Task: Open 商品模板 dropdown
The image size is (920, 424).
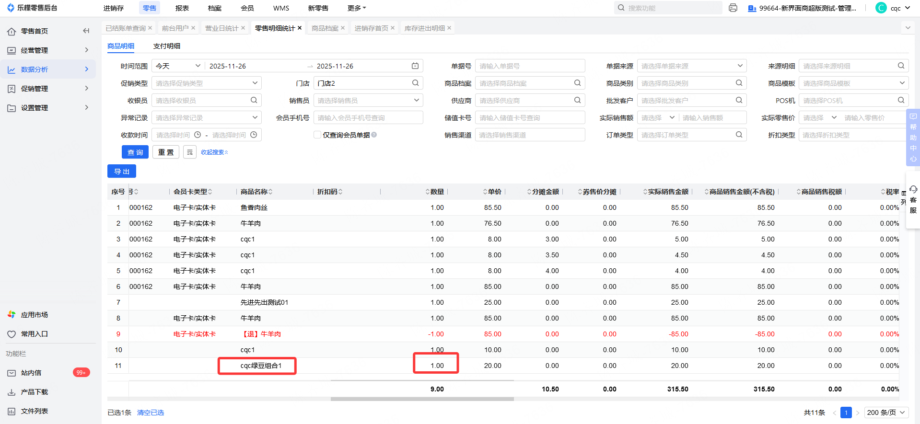Action: coord(853,83)
